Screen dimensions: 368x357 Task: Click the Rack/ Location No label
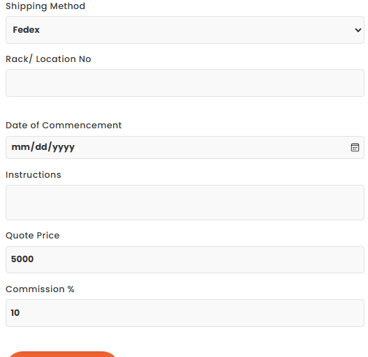48,59
